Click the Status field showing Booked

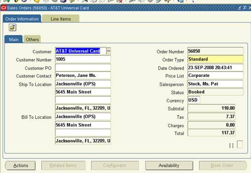(216, 92)
